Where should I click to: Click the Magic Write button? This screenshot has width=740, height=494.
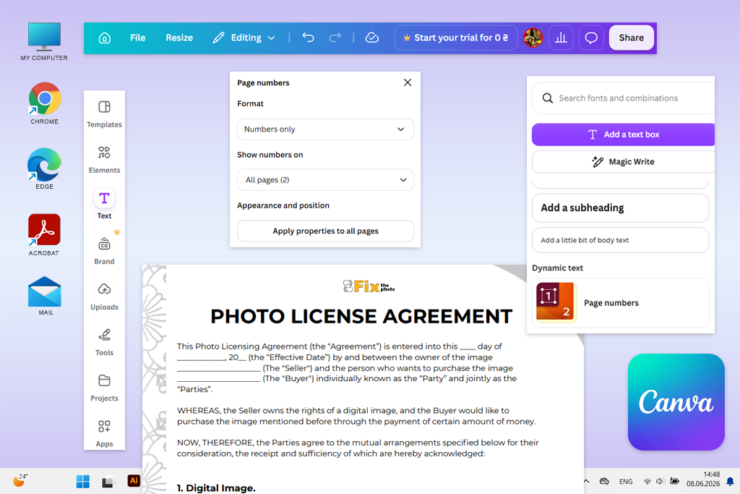pos(623,162)
